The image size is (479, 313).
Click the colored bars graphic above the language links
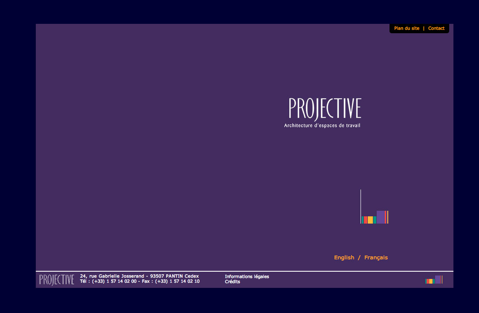[375, 207]
